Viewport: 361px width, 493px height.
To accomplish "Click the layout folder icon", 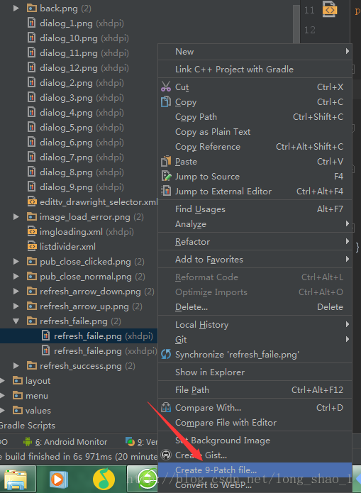I will 18,380.
